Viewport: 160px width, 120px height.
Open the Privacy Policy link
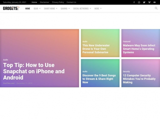pos(58,2)
